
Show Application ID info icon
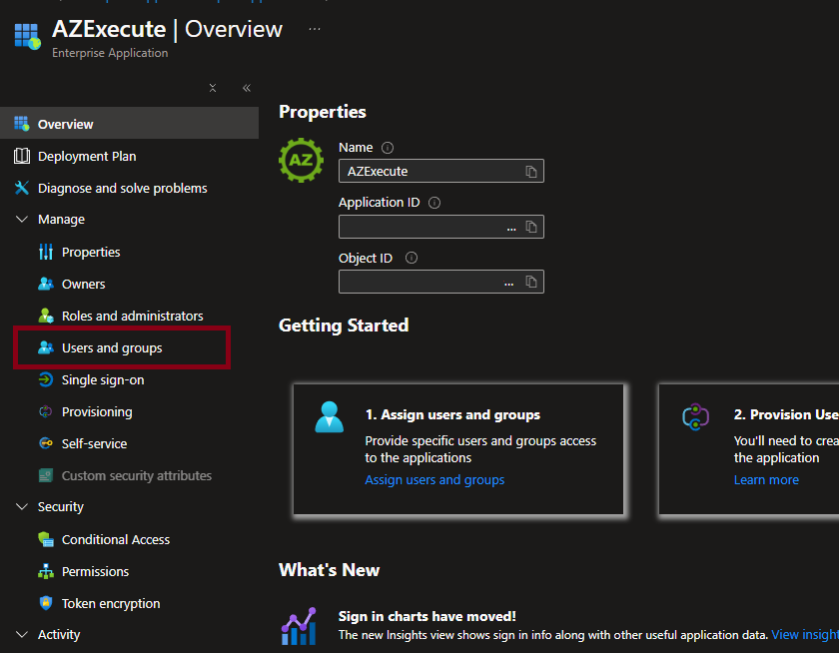pyautogui.click(x=434, y=203)
